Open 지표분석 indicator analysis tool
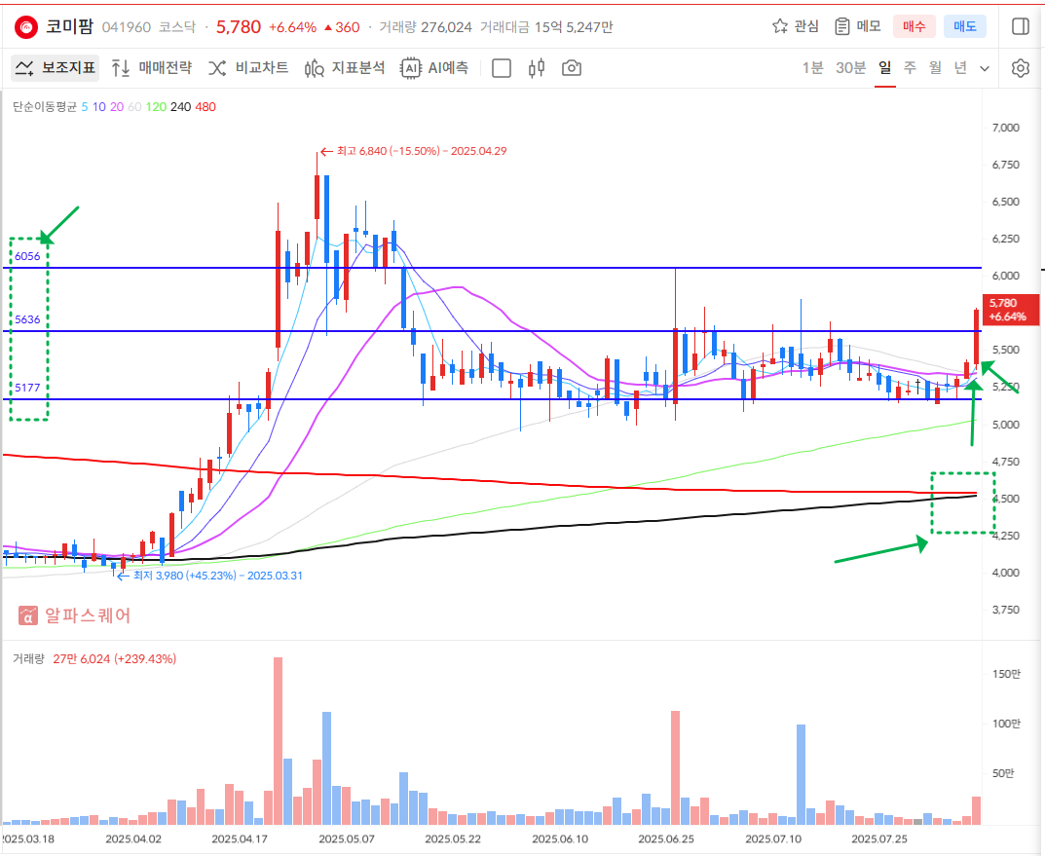The image size is (1045, 856). (x=345, y=68)
